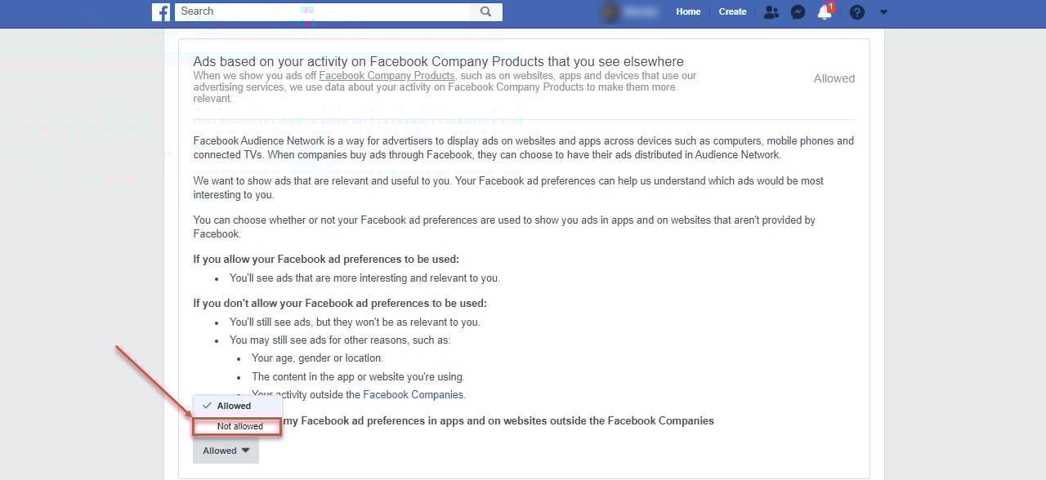Click the Facebook logo icon
The image size is (1046, 480).
pos(161,11)
